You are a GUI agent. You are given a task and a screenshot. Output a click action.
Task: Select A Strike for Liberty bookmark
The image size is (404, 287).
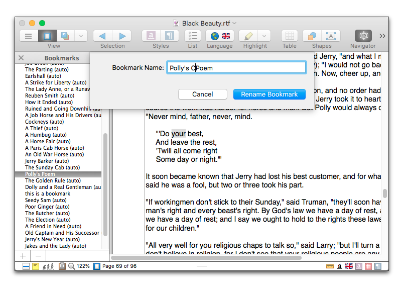pyautogui.click(x=56, y=82)
